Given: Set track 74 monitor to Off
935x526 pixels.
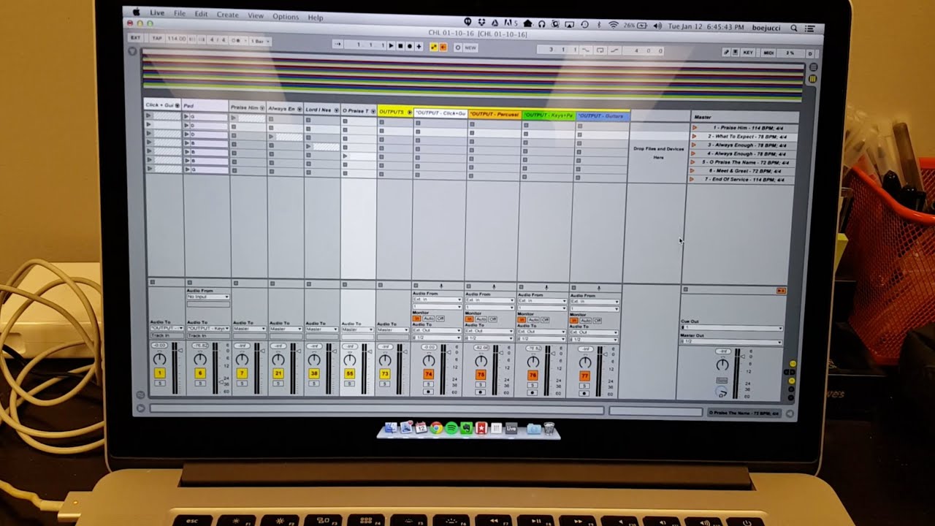Looking at the screenshot, I should click(440, 319).
